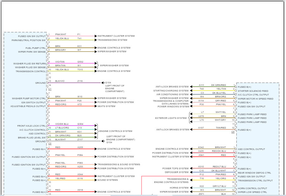Select the ANTI-LOCK BRAKES SYSTEM arrow on A111

tap(191, 86)
